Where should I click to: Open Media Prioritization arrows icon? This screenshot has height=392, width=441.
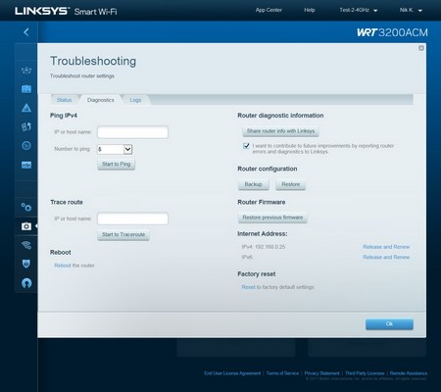coord(26,126)
